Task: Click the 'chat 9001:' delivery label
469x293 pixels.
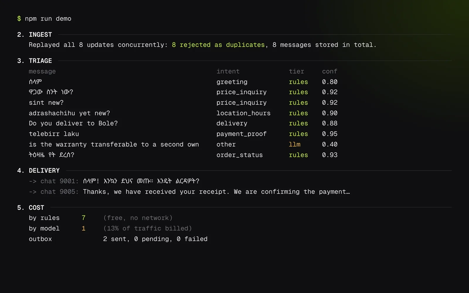Action: click(x=60, y=181)
